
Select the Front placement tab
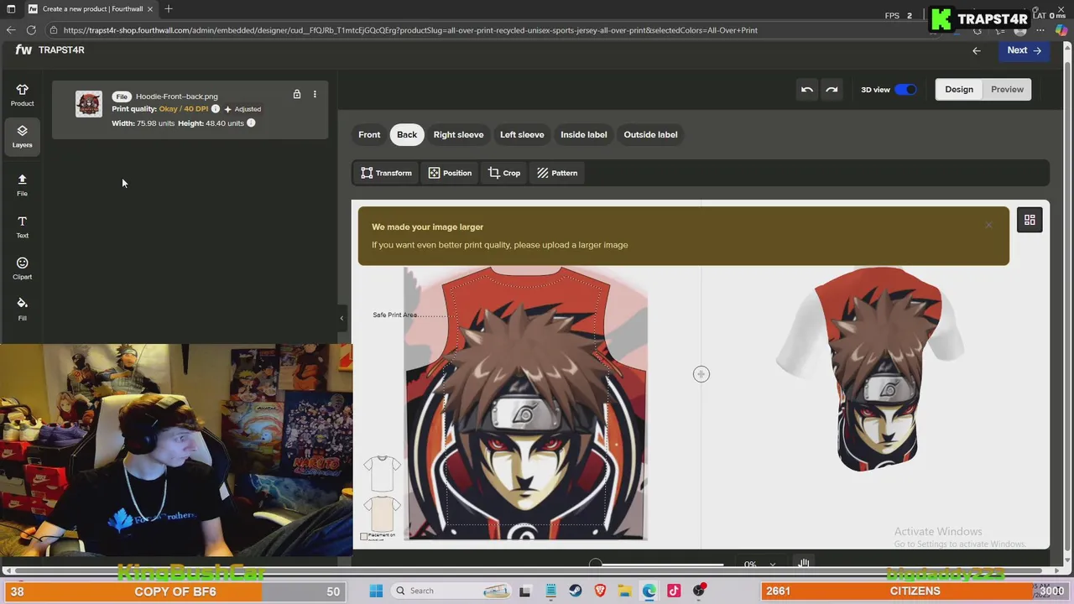(x=369, y=134)
